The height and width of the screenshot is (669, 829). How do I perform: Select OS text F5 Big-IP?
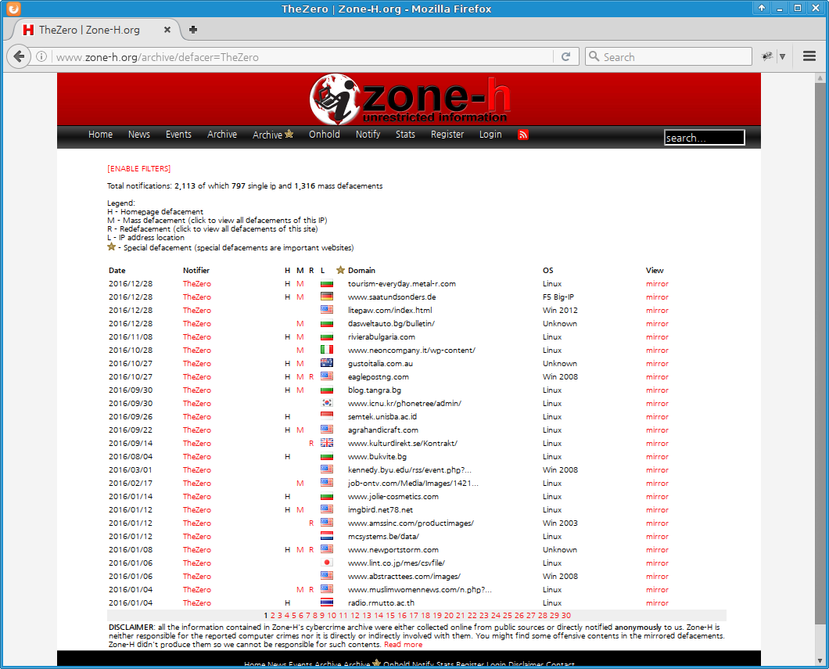click(x=558, y=297)
